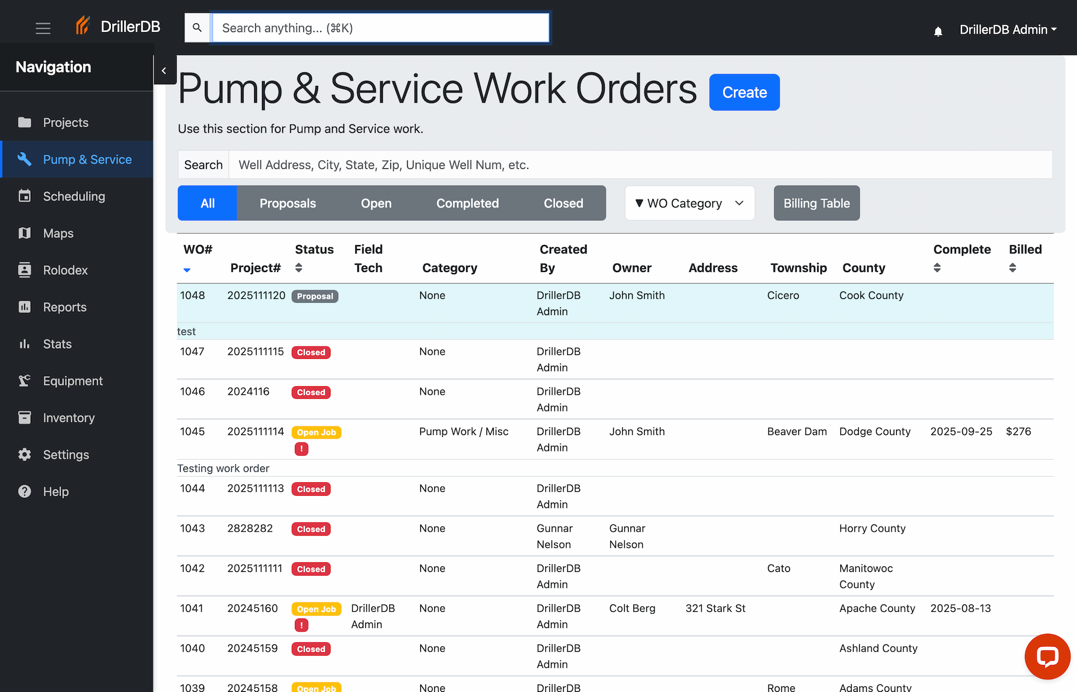The height and width of the screenshot is (692, 1077).
Task: Click the Create button
Action: point(744,92)
